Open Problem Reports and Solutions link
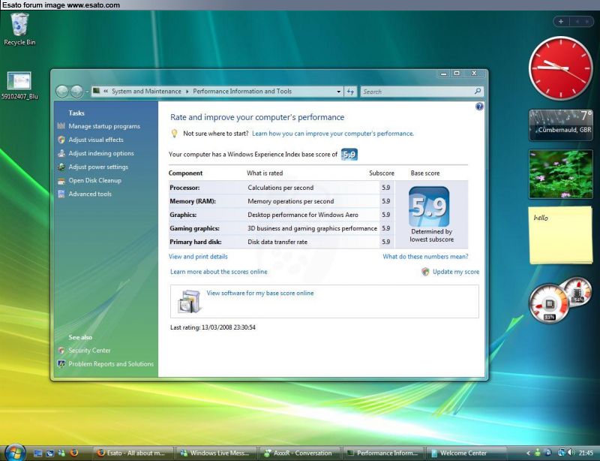This screenshot has height=461, width=600. pos(111,363)
